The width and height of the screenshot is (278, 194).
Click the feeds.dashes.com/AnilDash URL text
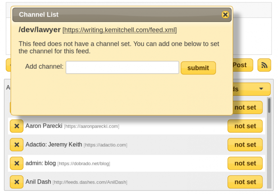tap(90, 182)
